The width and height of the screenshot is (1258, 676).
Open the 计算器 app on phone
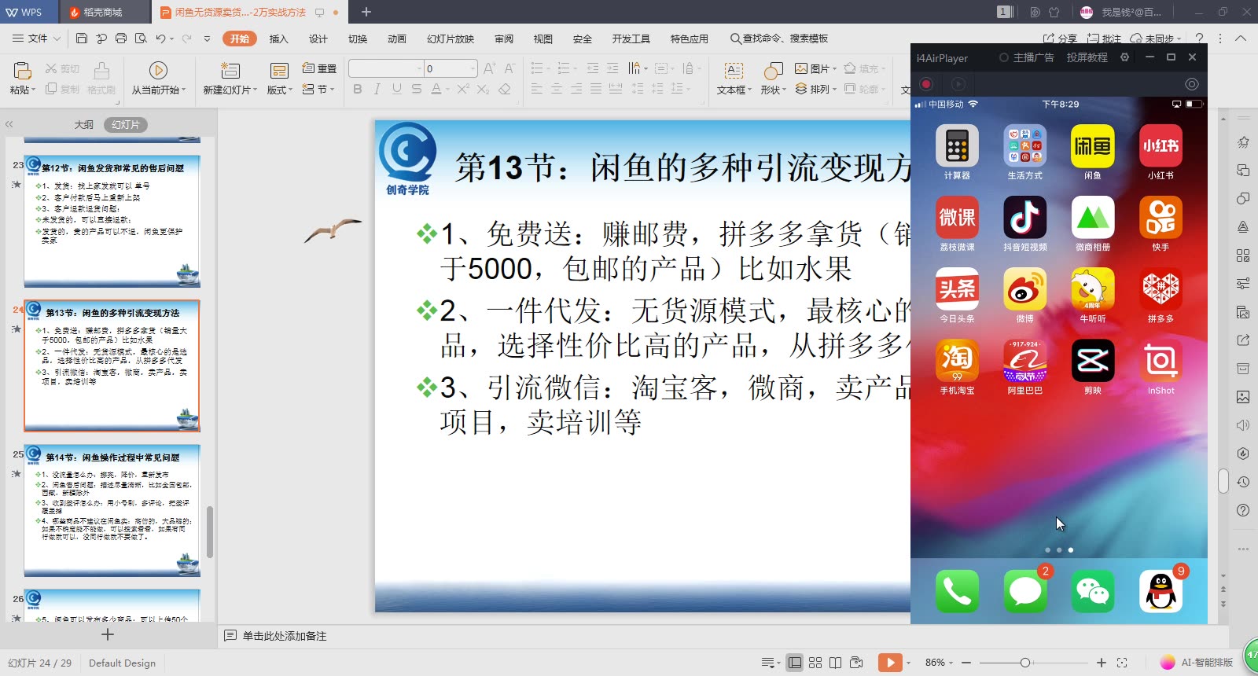[x=957, y=146]
